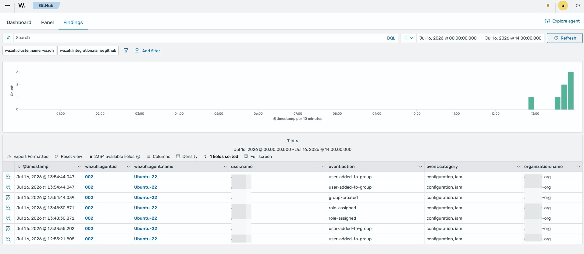Inspect document details for 13:33:55.202 row
Screen dimensions: 584x254
click(8, 228)
